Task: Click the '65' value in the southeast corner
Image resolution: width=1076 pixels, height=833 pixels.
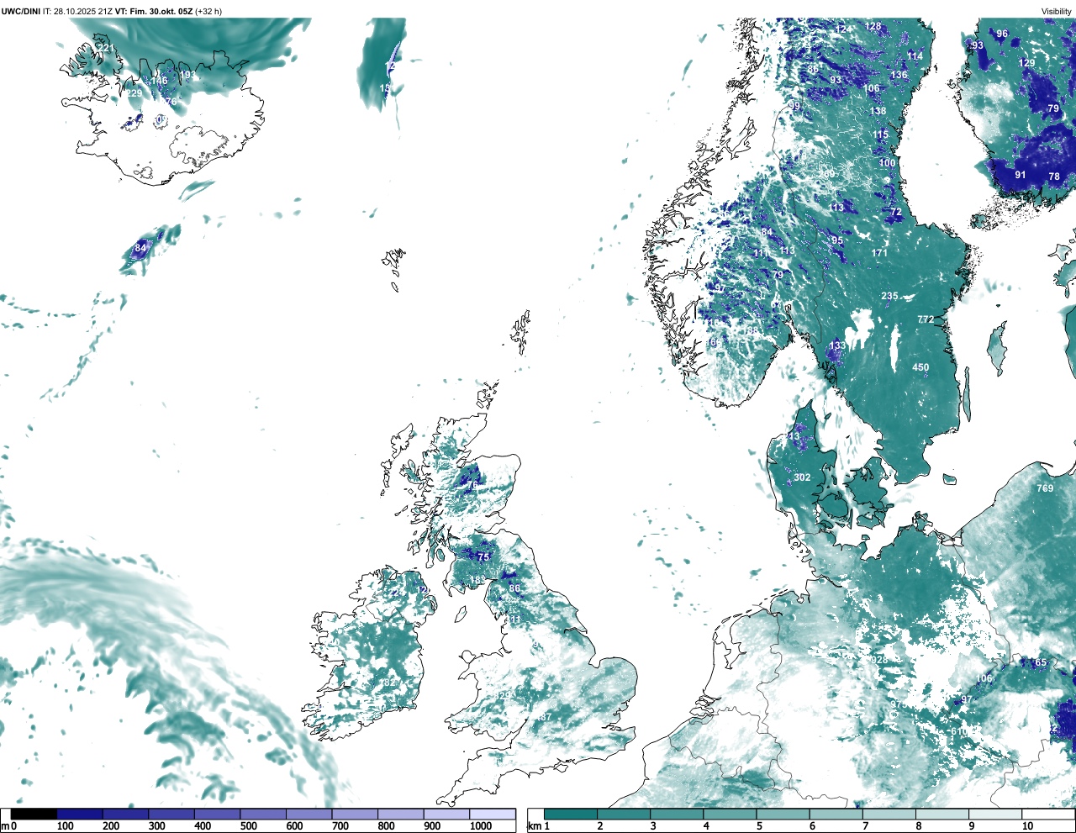Action: 1041,662
